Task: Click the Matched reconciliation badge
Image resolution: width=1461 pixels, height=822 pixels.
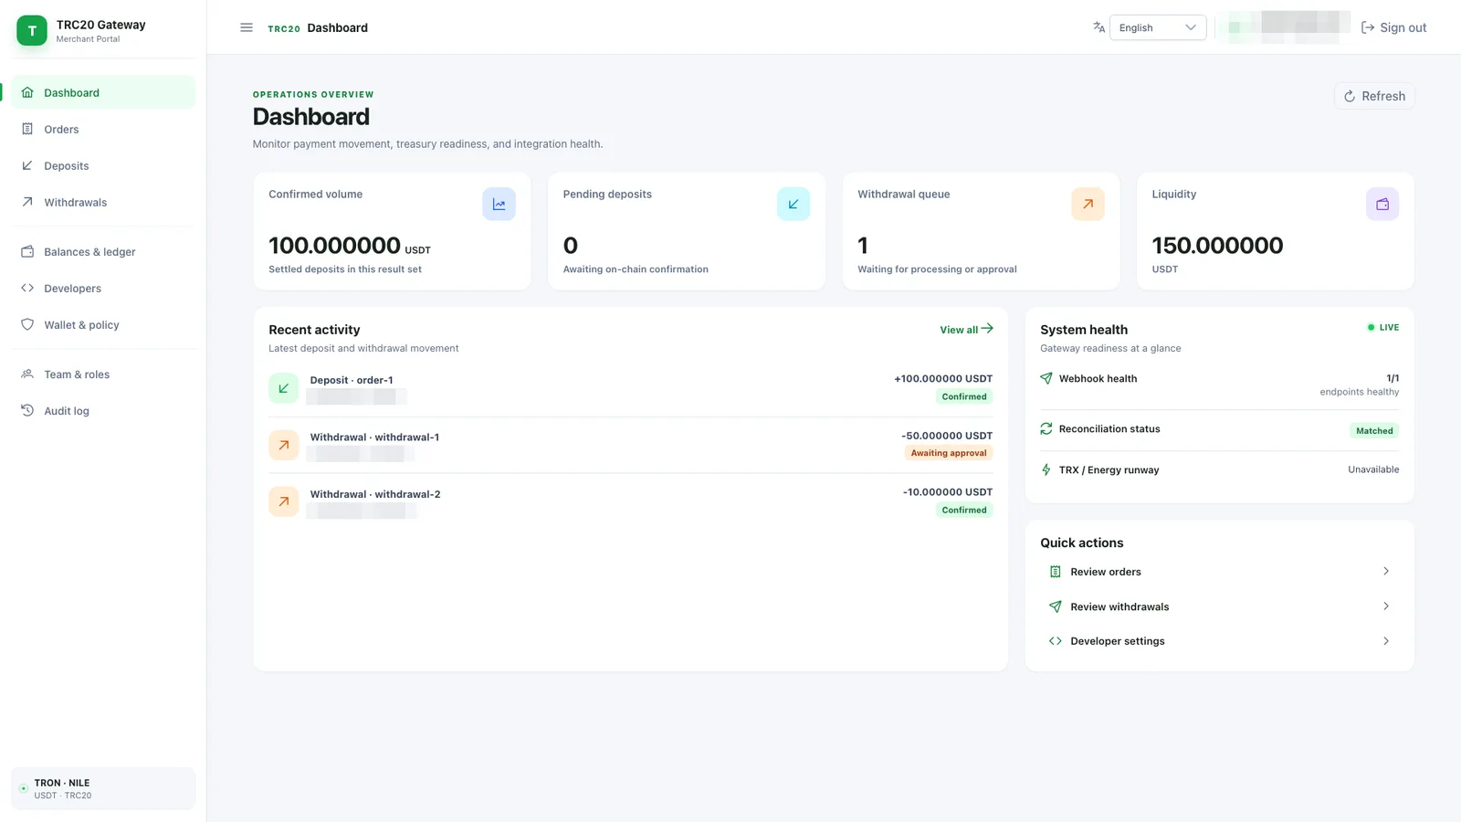Action: [x=1374, y=430]
